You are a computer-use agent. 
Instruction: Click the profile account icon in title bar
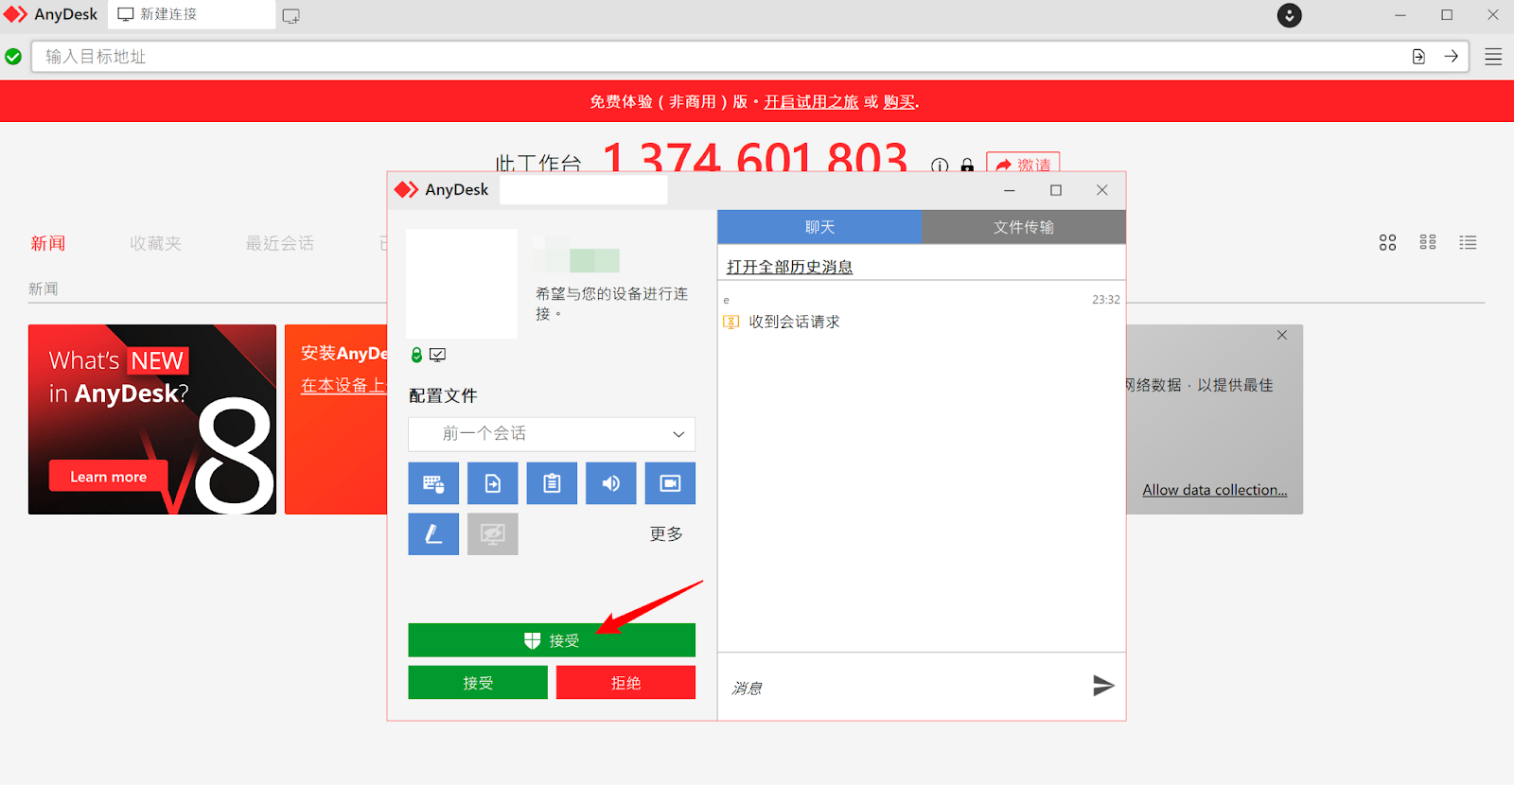coord(1290,15)
